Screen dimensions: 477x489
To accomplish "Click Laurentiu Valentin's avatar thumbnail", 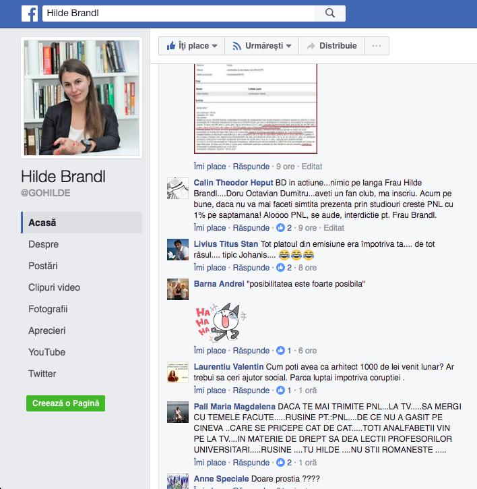I will 178,372.
